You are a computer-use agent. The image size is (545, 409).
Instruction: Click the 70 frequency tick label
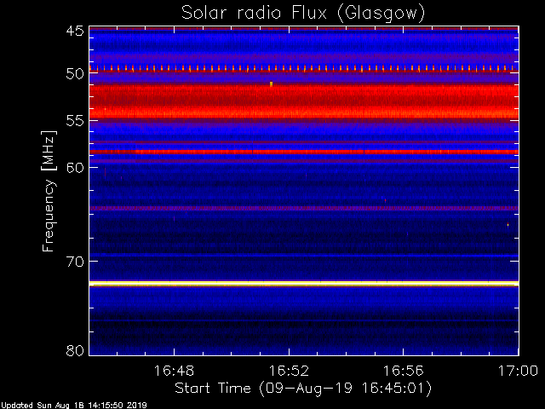(75, 262)
